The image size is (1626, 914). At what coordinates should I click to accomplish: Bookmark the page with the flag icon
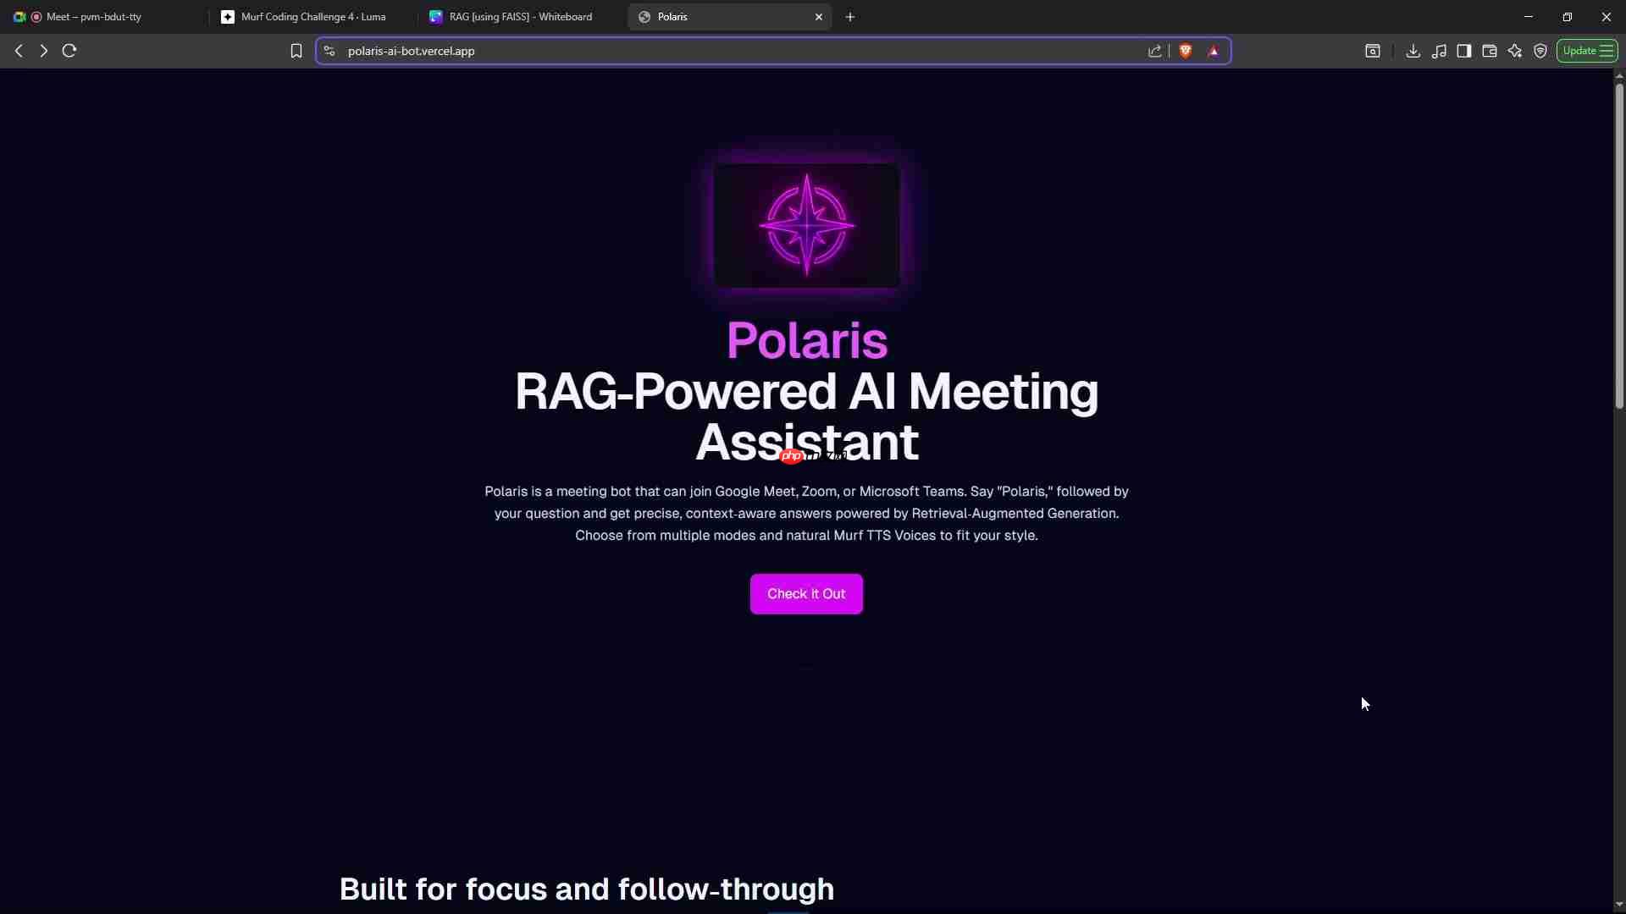296,51
